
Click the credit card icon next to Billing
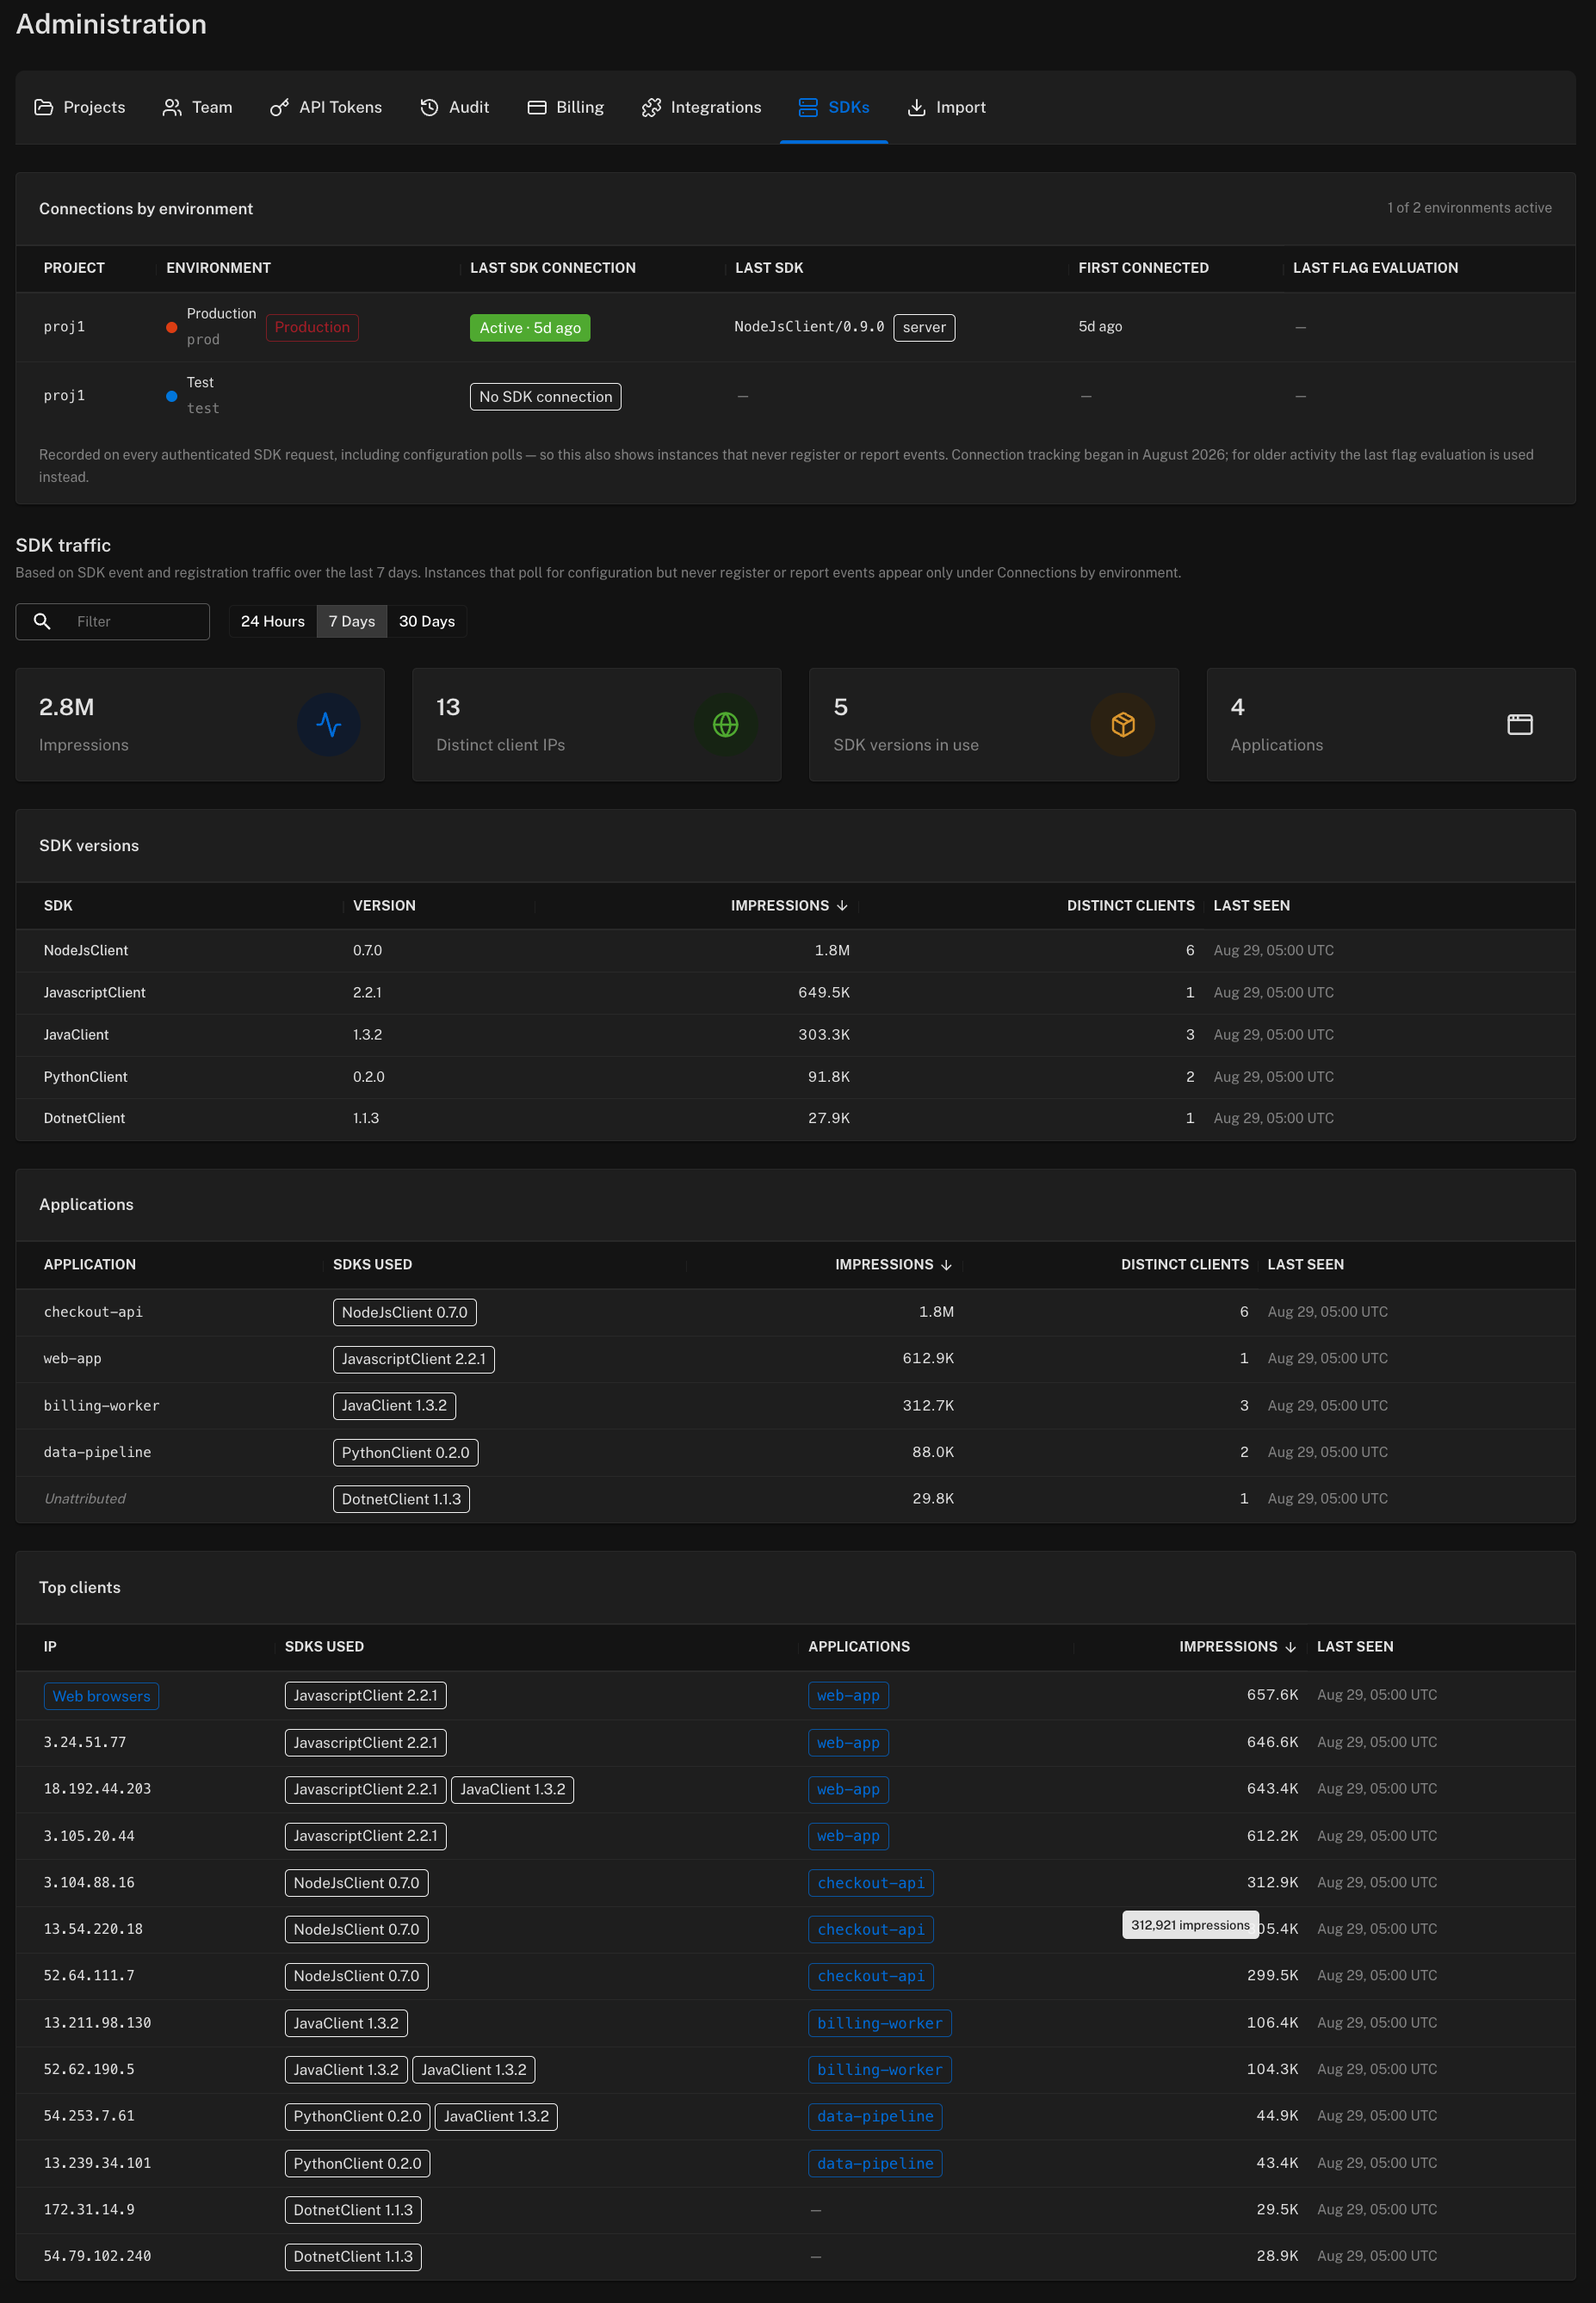coord(537,107)
